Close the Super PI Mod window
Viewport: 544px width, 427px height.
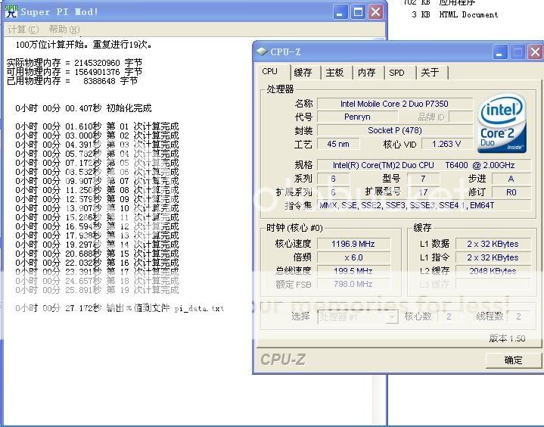coord(375,13)
